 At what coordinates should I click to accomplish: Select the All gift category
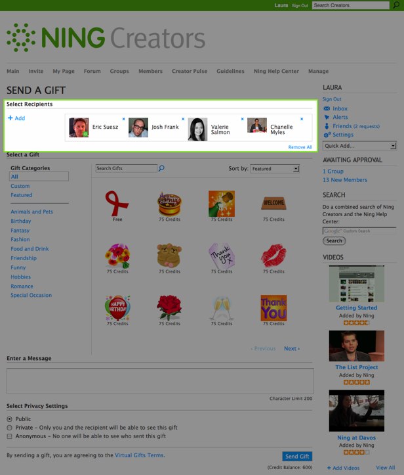(x=39, y=177)
